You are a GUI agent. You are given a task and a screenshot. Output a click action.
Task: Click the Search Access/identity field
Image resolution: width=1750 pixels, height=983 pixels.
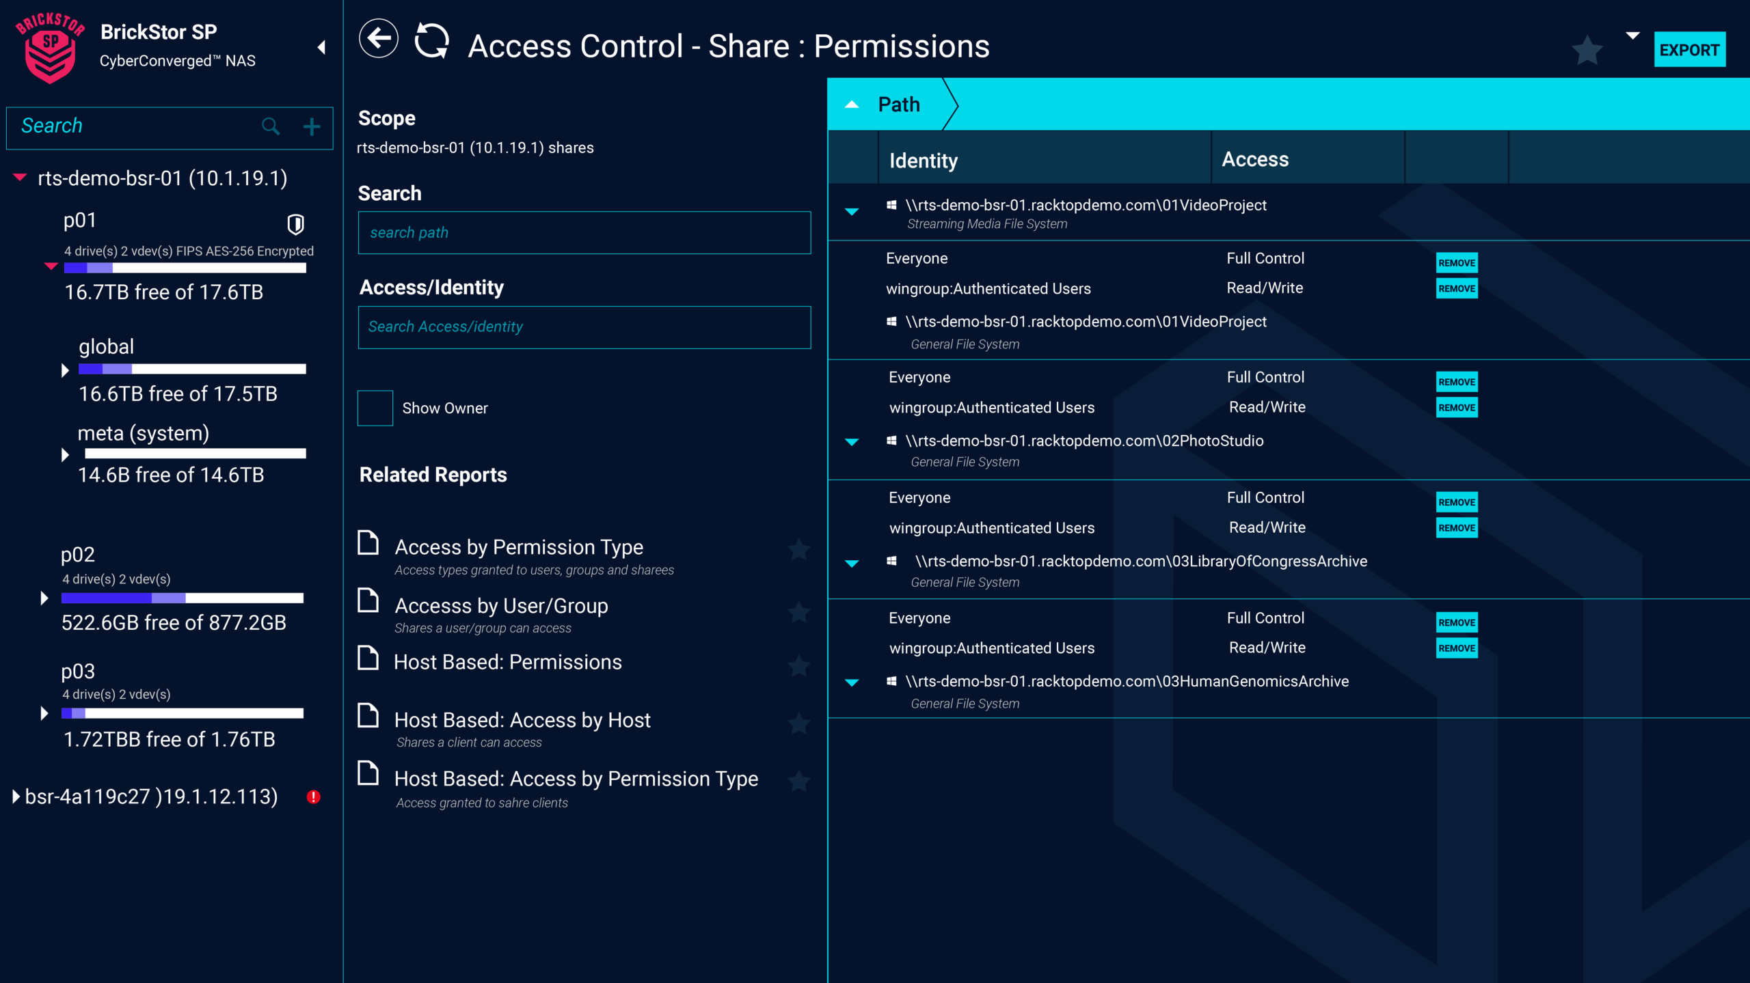pyautogui.click(x=584, y=327)
